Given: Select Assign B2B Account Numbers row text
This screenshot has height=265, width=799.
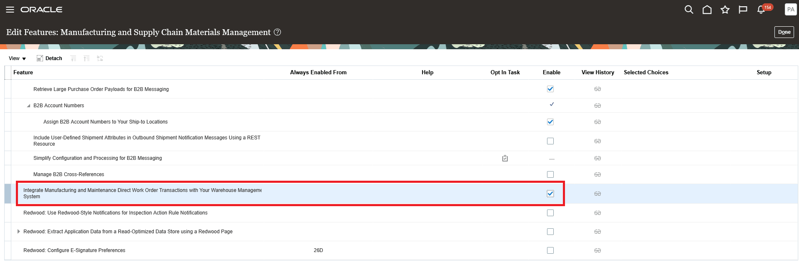Looking at the screenshot, I should click(105, 122).
